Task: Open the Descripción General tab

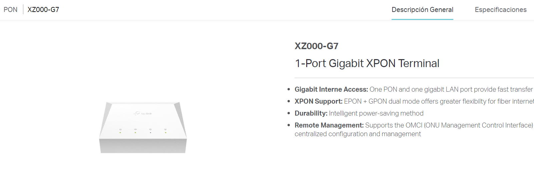Action: pos(422,10)
